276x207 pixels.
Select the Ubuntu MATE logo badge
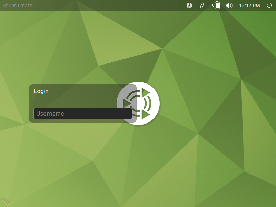[x=138, y=103]
